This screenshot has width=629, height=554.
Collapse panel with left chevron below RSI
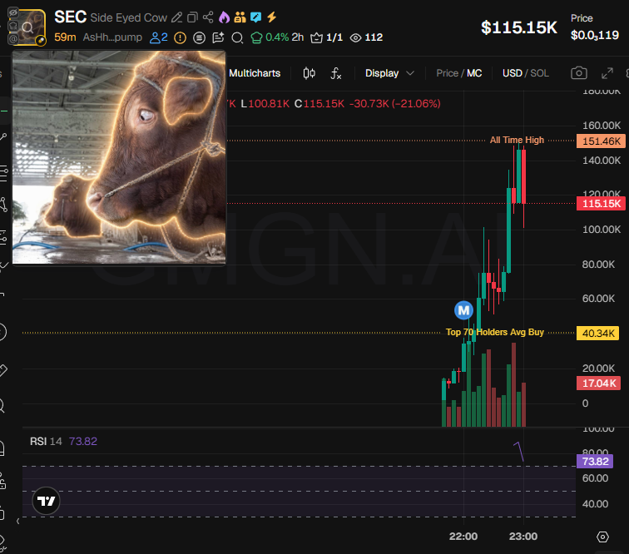point(17,522)
